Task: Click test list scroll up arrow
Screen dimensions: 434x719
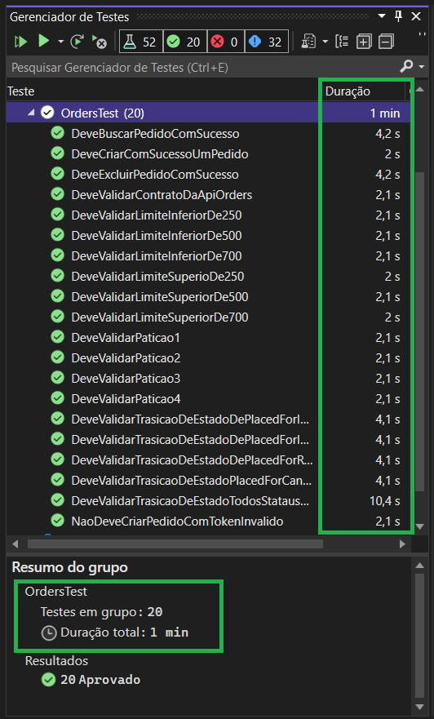Action: [x=419, y=91]
